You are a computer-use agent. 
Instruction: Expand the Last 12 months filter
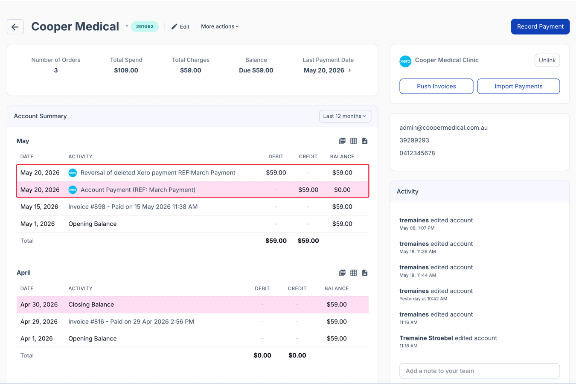click(x=345, y=116)
